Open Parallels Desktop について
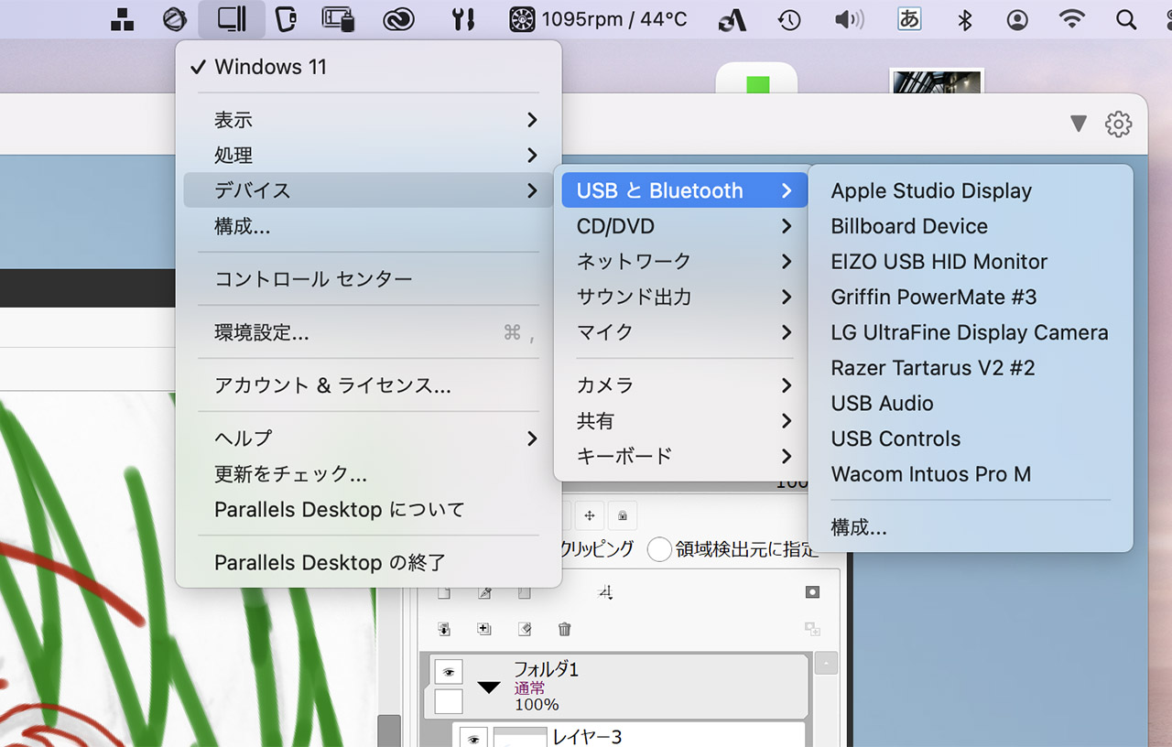 [368, 509]
